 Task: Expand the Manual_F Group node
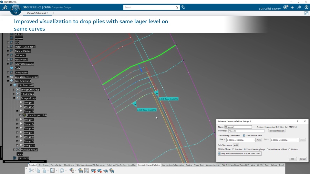click(14, 150)
